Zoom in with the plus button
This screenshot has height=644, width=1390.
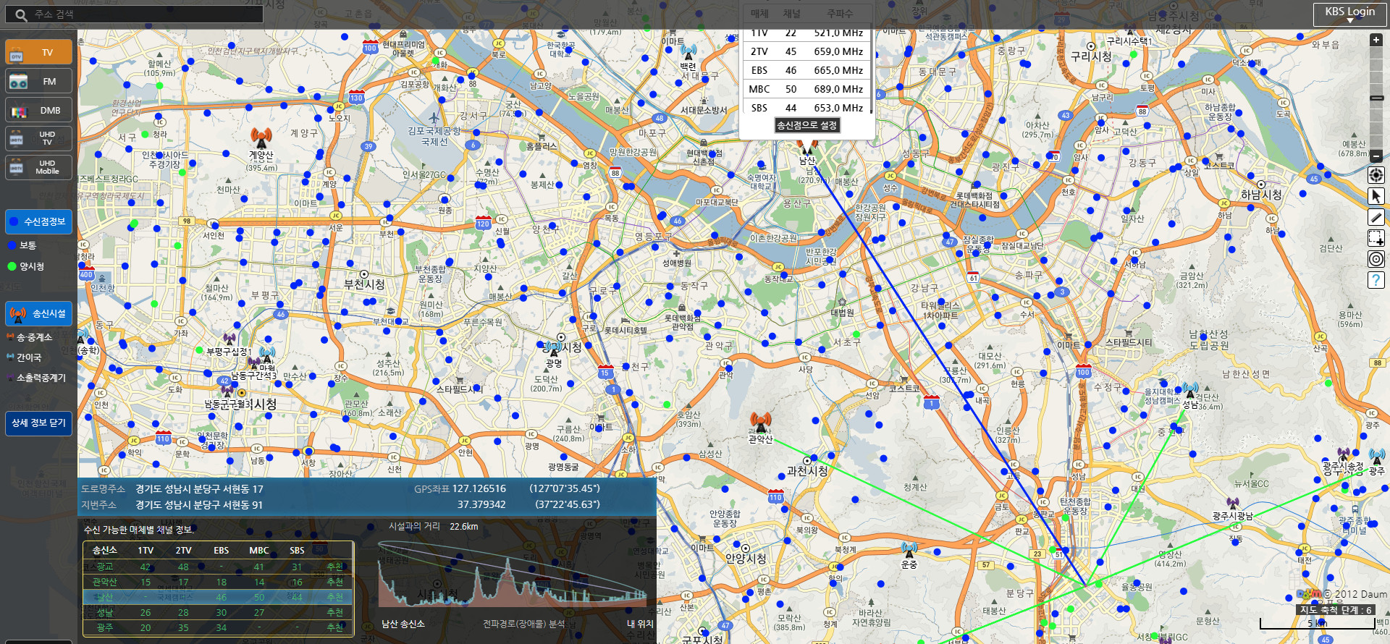pyautogui.click(x=1376, y=40)
